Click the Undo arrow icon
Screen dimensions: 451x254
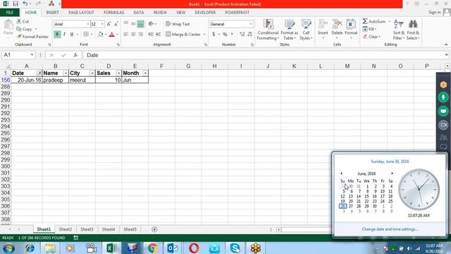(25, 4)
